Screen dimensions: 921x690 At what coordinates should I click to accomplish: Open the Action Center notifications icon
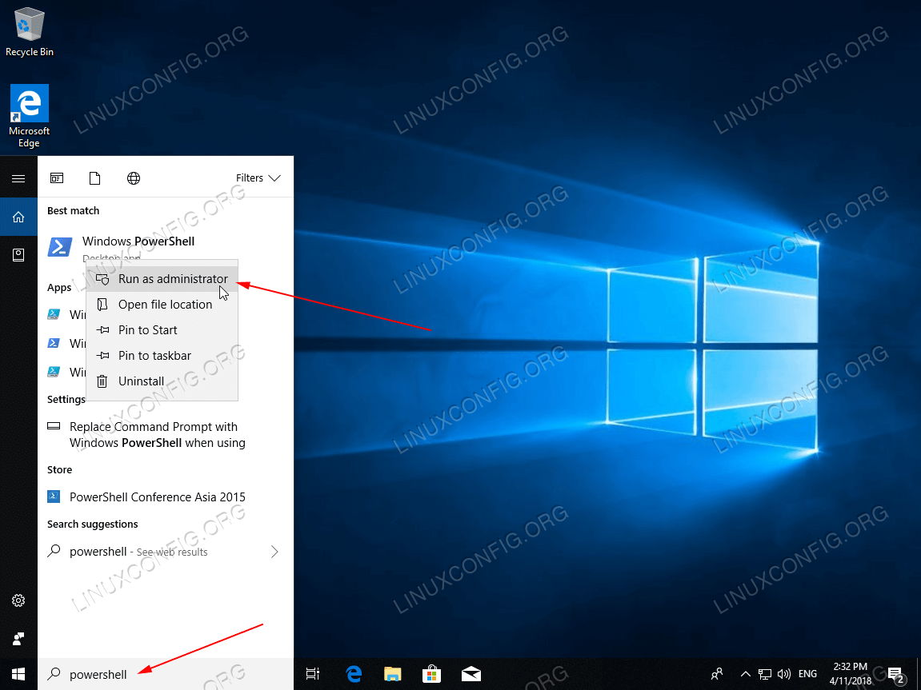(895, 674)
